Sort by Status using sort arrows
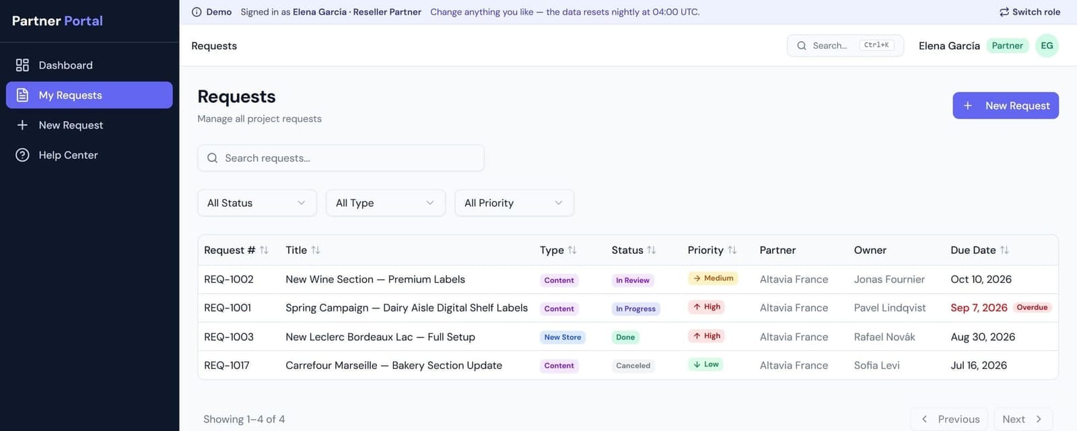 click(x=651, y=250)
